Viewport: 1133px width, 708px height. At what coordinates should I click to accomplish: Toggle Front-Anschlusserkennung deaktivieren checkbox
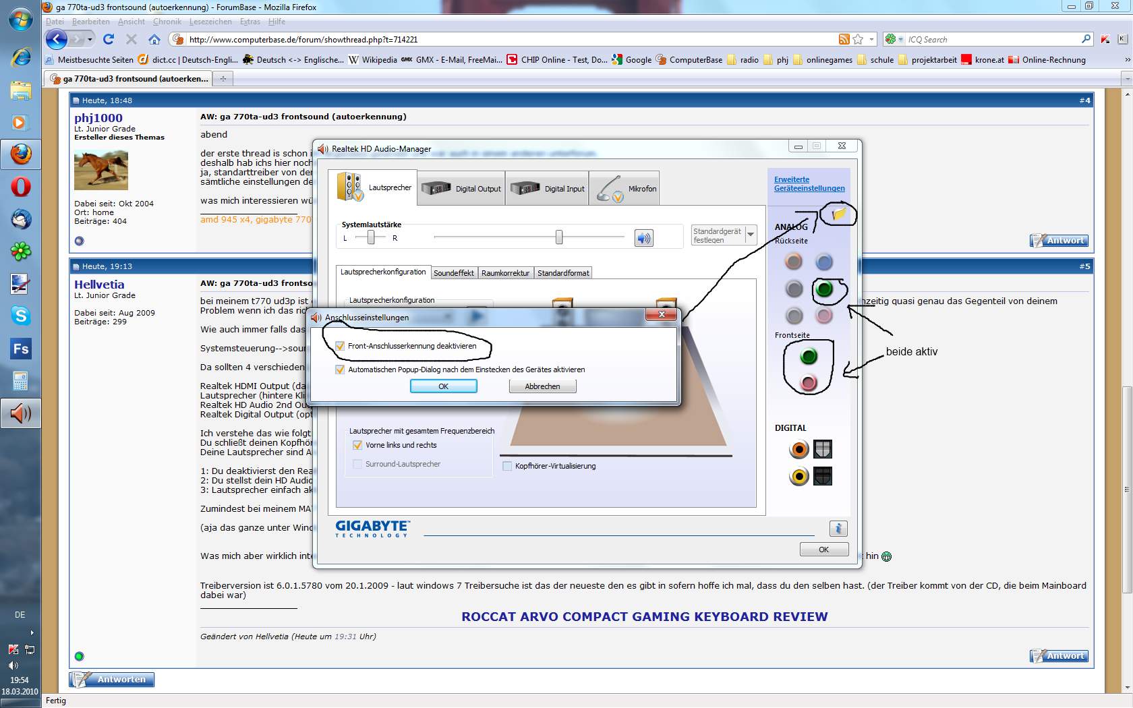coord(340,346)
